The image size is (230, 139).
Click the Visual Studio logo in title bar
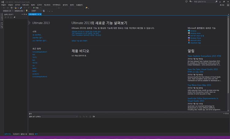[x=2, y=2]
